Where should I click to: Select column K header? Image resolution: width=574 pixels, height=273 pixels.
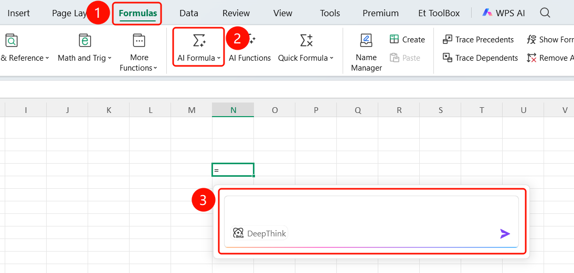tap(109, 110)
